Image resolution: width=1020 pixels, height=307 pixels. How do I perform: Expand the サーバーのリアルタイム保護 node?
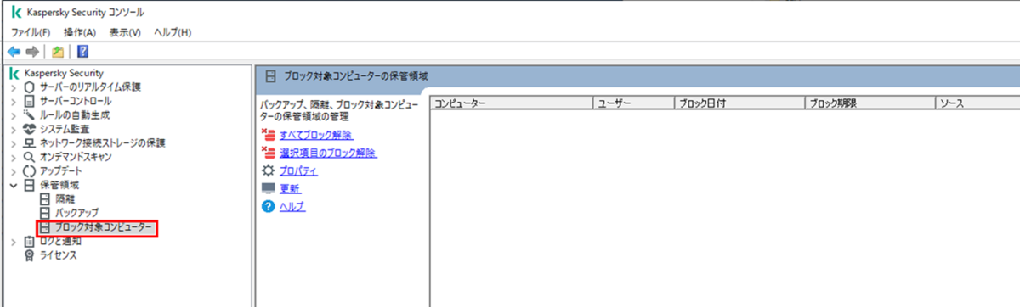pyautogui.click(x=13, y=87)
